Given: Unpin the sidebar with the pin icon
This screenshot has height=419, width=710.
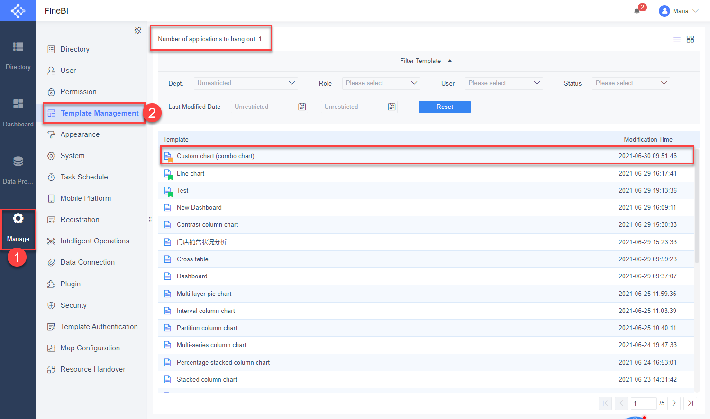Looking at the screenshot, I should [137, 30].
